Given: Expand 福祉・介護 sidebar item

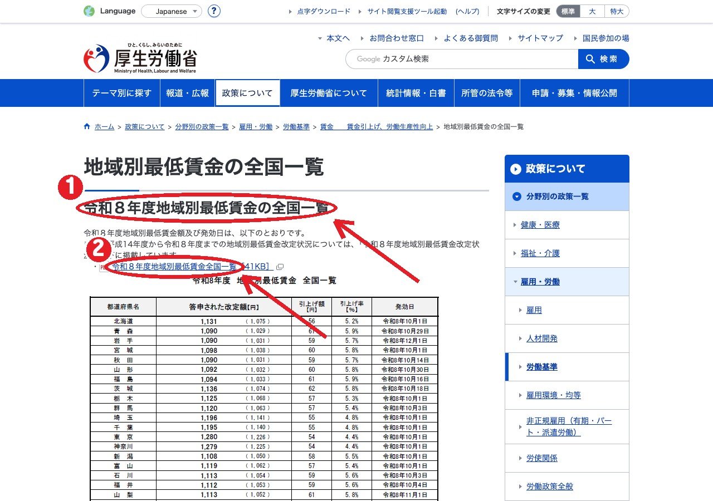Looking at the screenshot, I should pos(567,253).
